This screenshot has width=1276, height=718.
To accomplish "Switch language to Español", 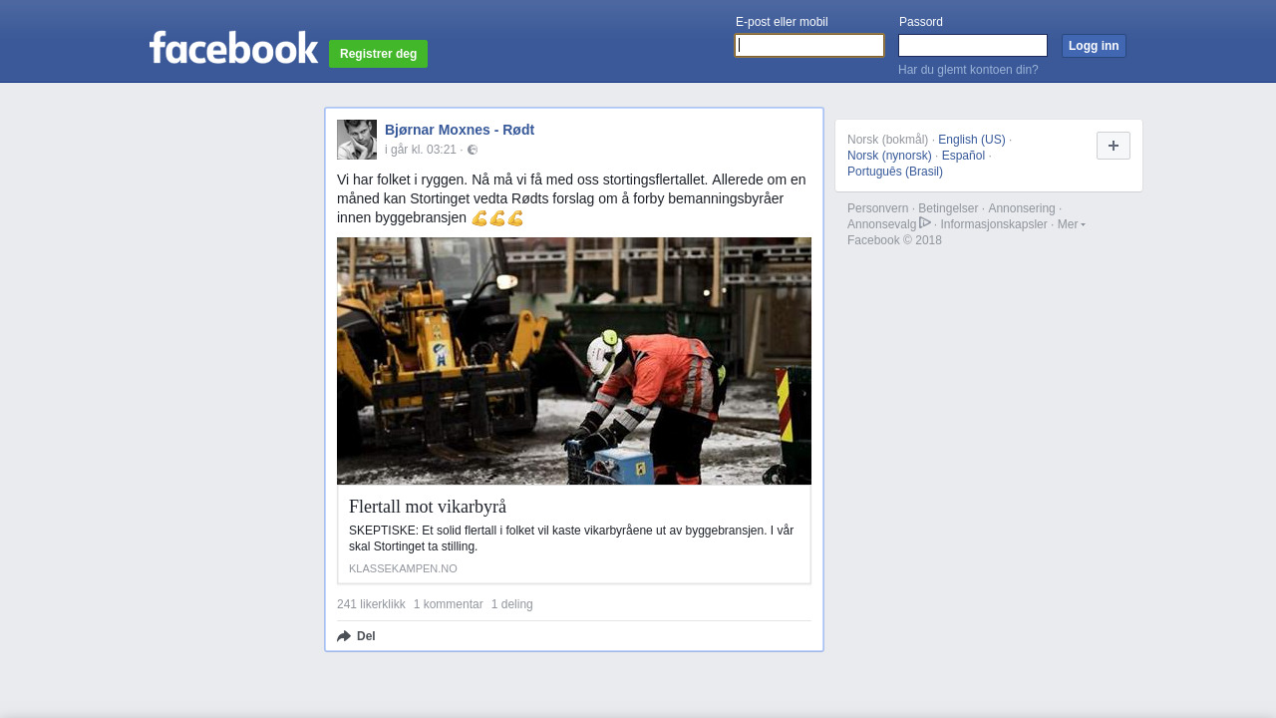I will 963,156.
